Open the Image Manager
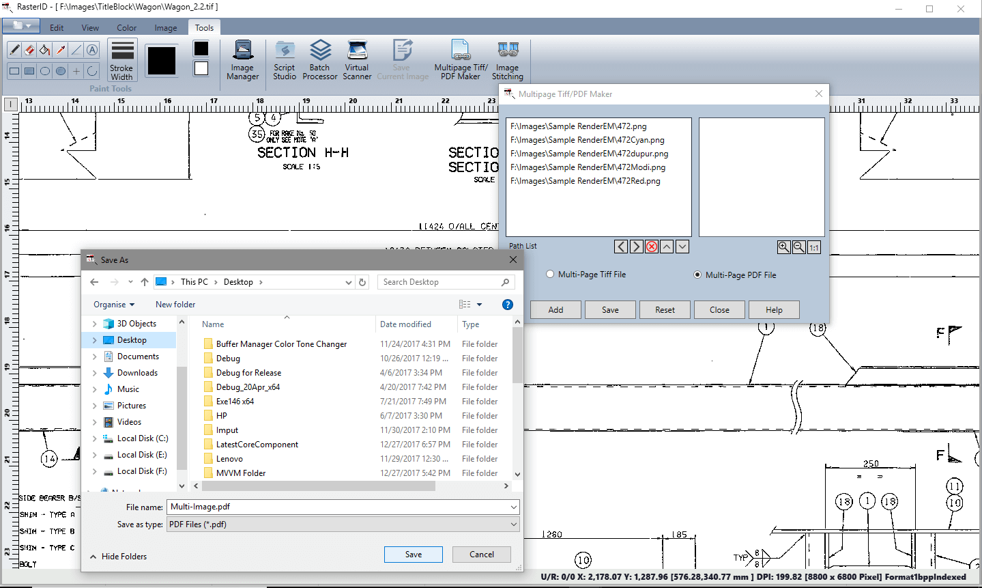 click(243, 60)
